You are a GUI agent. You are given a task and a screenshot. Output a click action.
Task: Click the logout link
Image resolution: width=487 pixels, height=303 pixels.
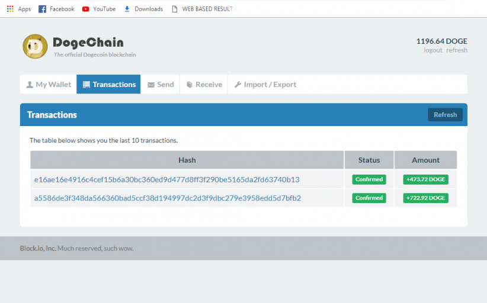coord(432,50)
